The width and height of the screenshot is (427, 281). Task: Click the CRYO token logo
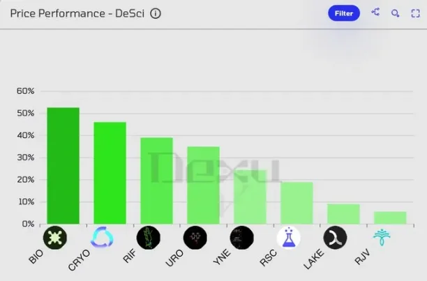pos(102,238)
